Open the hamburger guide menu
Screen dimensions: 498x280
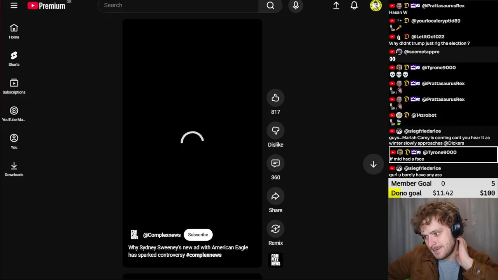[14, 5]
